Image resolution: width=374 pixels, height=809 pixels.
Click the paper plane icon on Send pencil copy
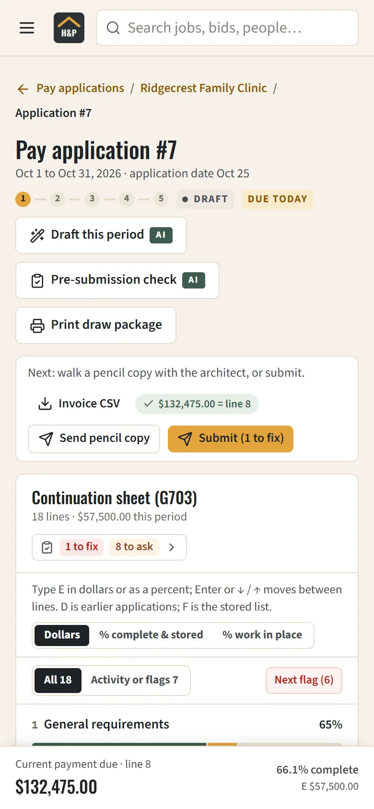[46, 439]
